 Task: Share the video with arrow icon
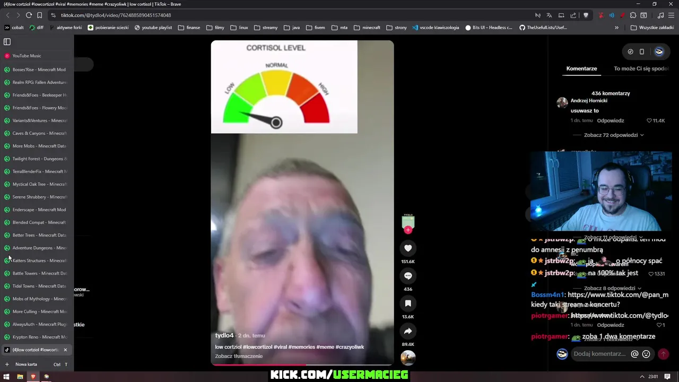(408, 331)
